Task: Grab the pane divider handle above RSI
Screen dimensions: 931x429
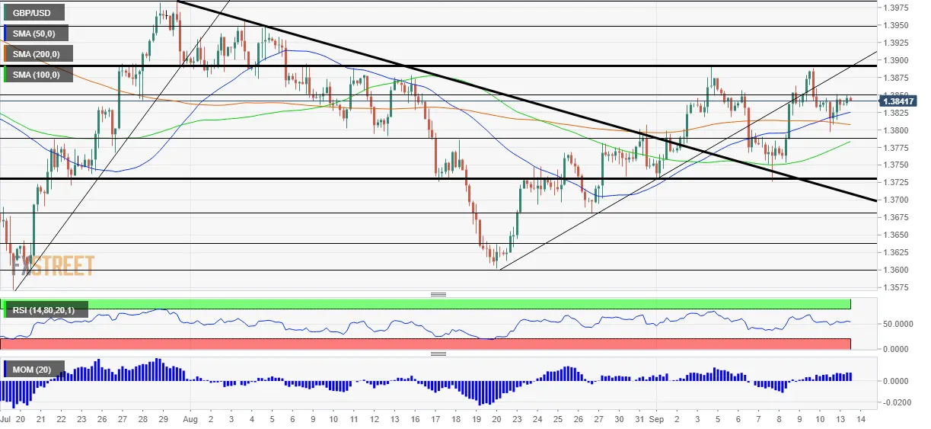Action: (x=438, y=294)
